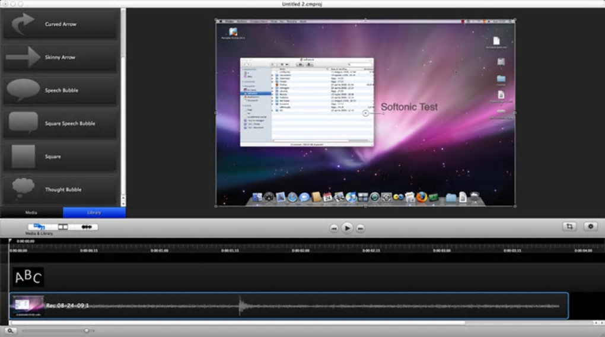Click the fast-forward button
Screen dimensions: 605x337
coord(360,228)
